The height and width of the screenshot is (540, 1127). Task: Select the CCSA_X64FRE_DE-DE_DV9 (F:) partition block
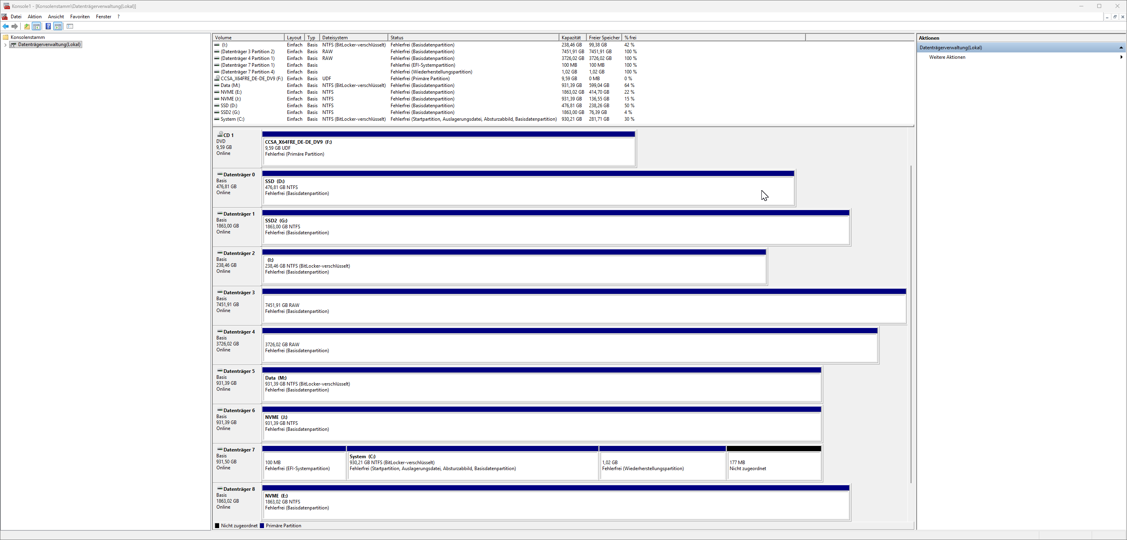click(449, 149)
